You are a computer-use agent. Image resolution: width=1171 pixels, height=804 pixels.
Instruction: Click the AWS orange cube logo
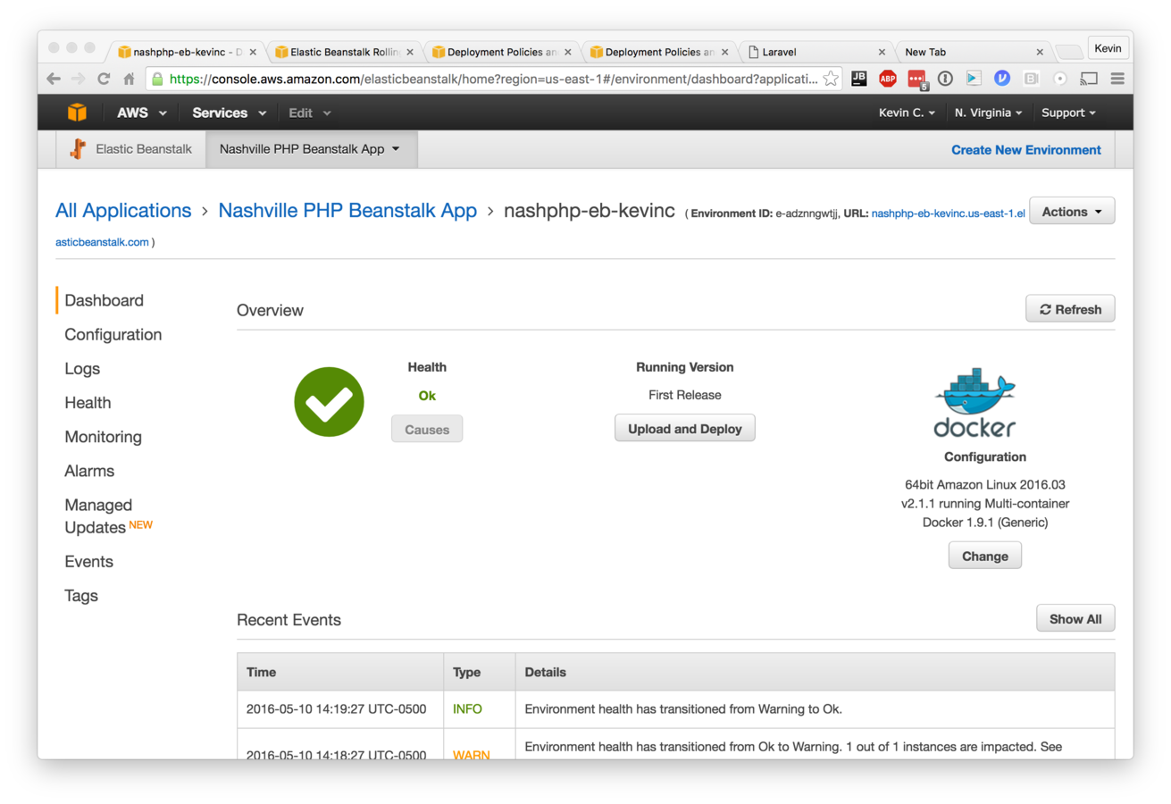[78, 113]
